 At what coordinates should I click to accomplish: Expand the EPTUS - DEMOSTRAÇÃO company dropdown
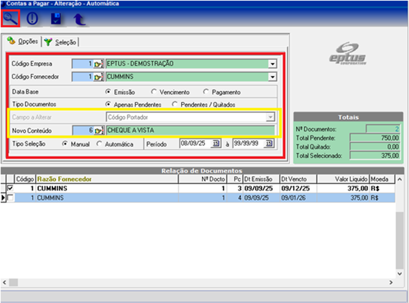coord(272,64)
